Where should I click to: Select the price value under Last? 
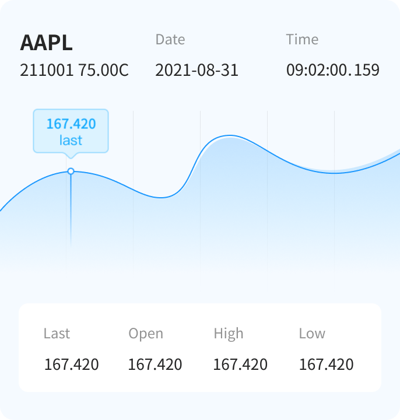72,365
